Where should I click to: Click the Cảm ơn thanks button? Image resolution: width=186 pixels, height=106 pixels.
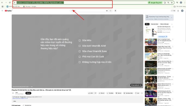pyautogui.click(x=119, y=93)
